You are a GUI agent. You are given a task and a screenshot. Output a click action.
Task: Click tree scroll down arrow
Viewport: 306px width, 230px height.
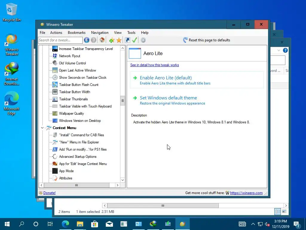[x=123, y=180]
